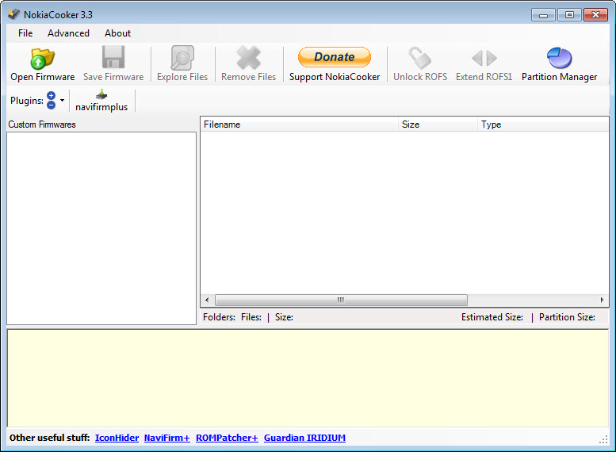Open the About menu

[117, 33]
